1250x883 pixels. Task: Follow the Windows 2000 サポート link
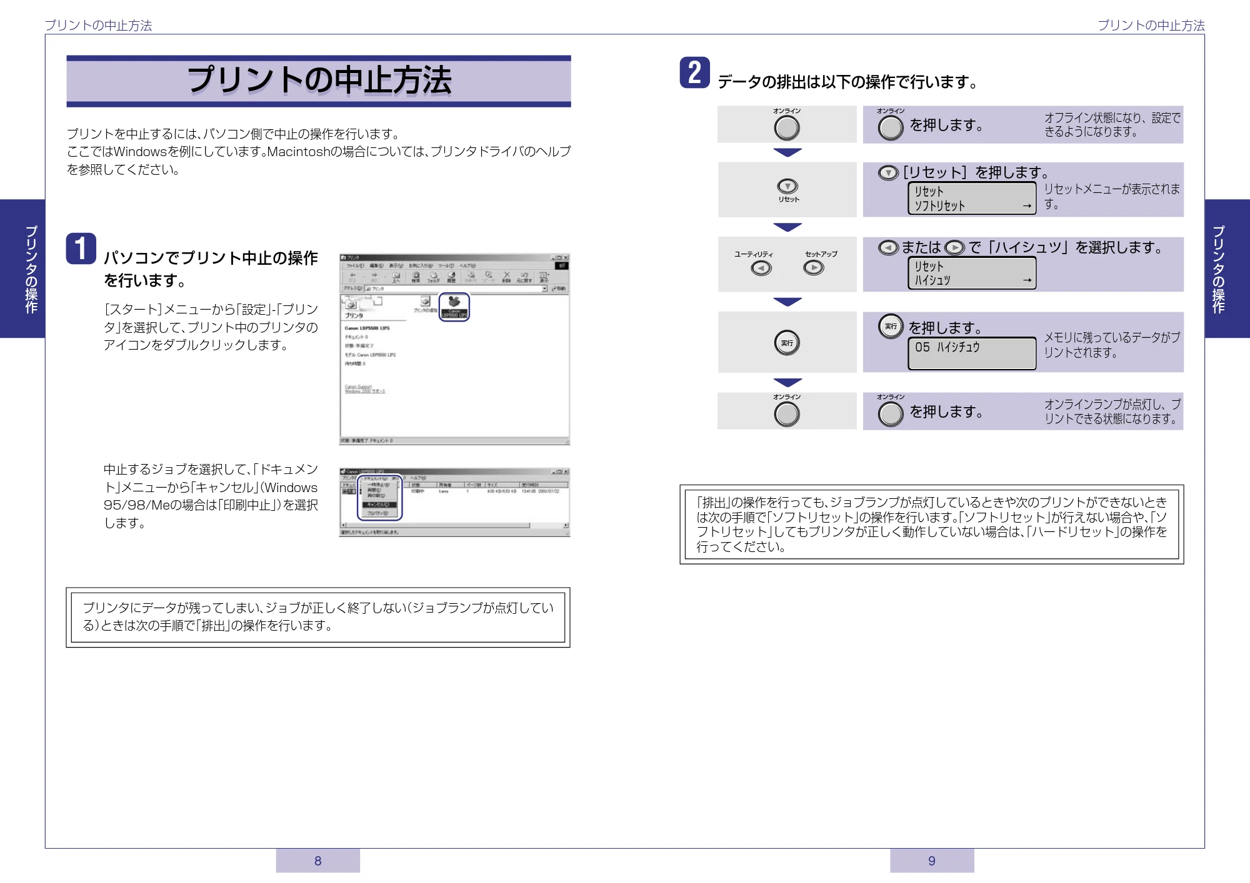[x=365, y=392]
